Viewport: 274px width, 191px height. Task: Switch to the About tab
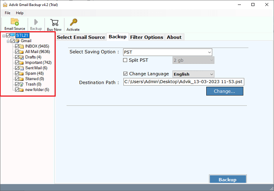pos(174,37)
